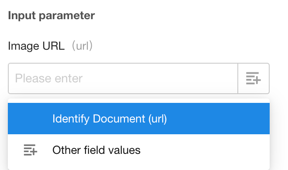
Task: Click the list-plus icon next to Other field values
Action: [30, 150]
